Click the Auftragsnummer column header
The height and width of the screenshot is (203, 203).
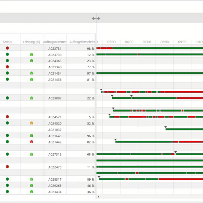(55, 42)
